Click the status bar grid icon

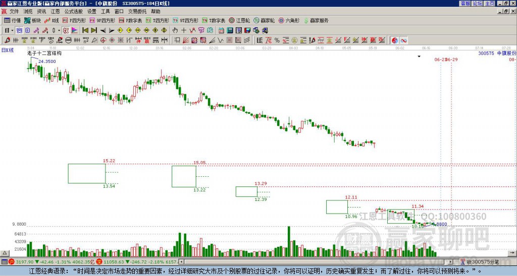(x=4, y=262)
